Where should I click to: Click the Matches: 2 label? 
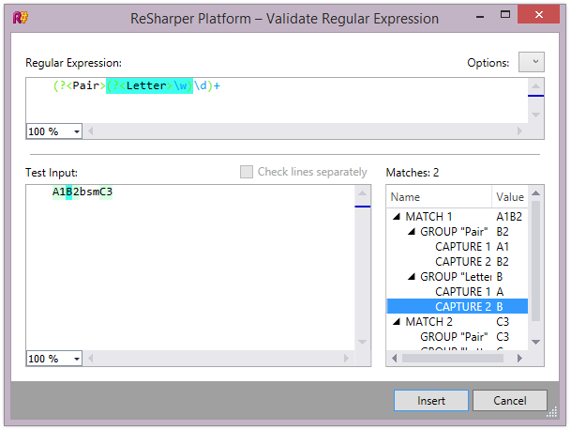[413, 172]
